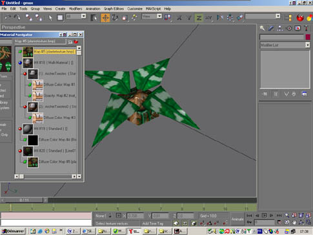This screenshot has height=235, width=313.
Task: Click the 0 / 11 time slider
Action: pyautogui.click(x=24, y=200)
